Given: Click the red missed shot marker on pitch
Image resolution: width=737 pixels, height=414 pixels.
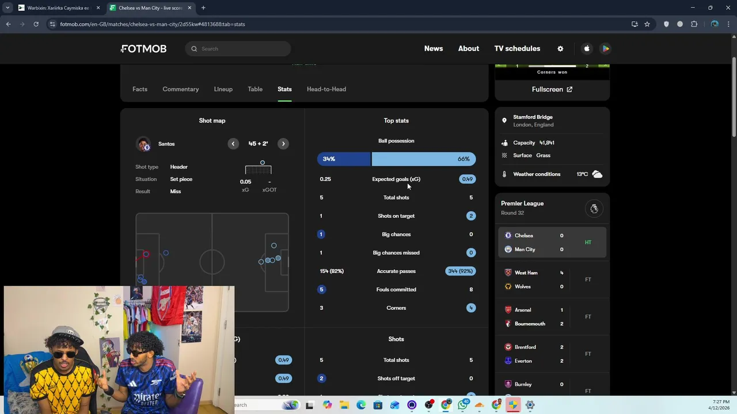Looking at the screenshot, I should [146, 254].
